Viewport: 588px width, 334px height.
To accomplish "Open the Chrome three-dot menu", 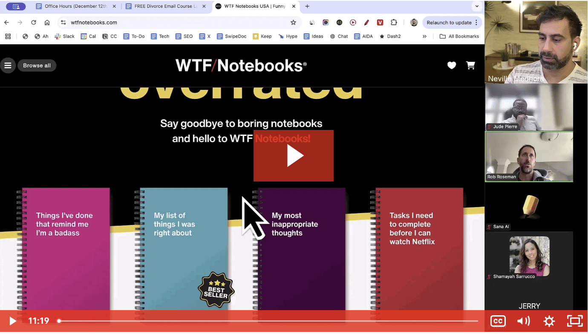I will [476, 23].
